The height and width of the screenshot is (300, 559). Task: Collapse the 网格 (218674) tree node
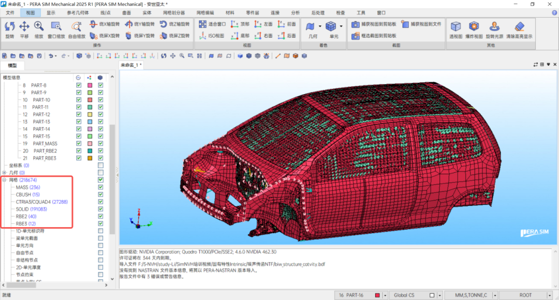pos(4,180)
